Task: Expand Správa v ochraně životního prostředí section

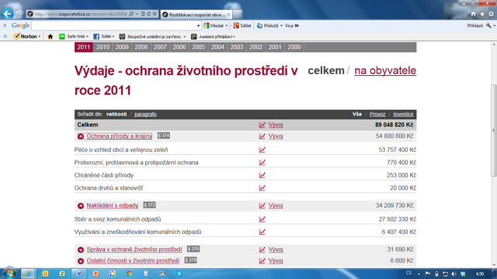Action: tap(81, 250)
